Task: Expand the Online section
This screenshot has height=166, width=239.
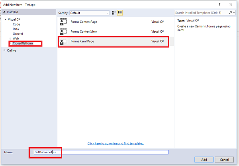Action: point(4,51)
